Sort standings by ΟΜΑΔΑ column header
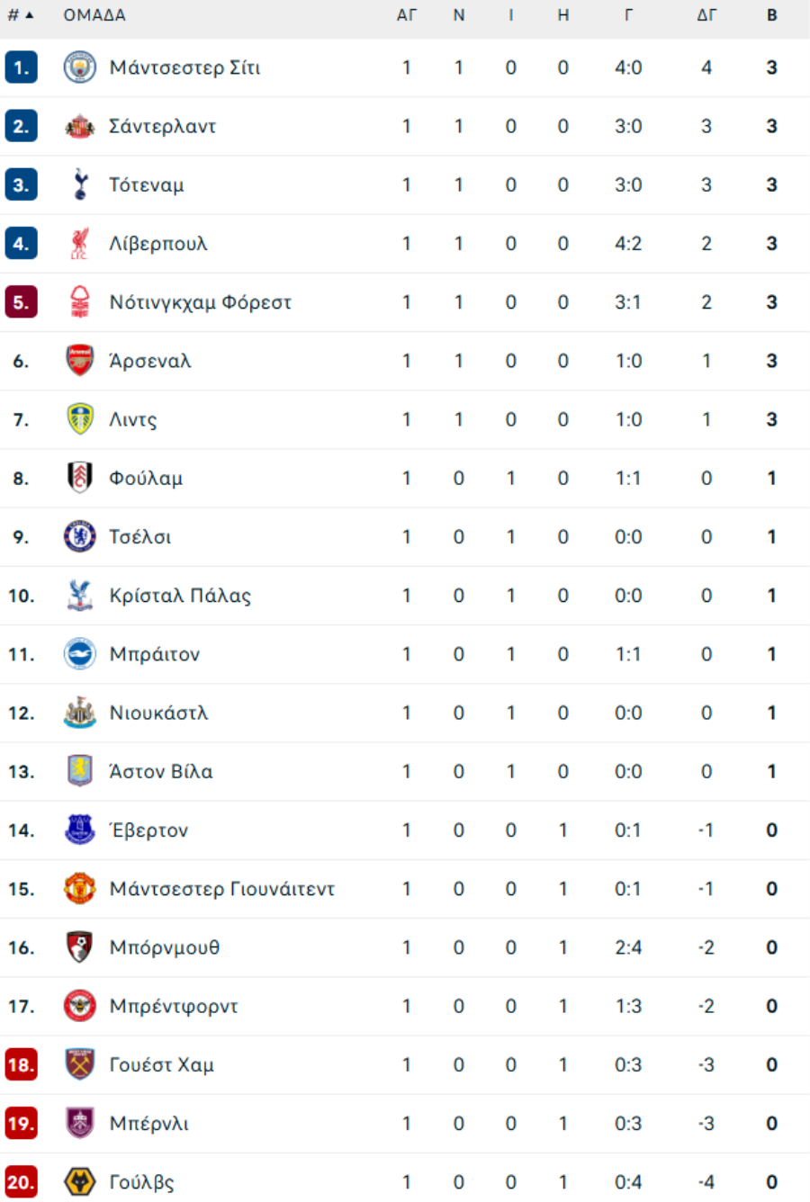 point(94,15)
